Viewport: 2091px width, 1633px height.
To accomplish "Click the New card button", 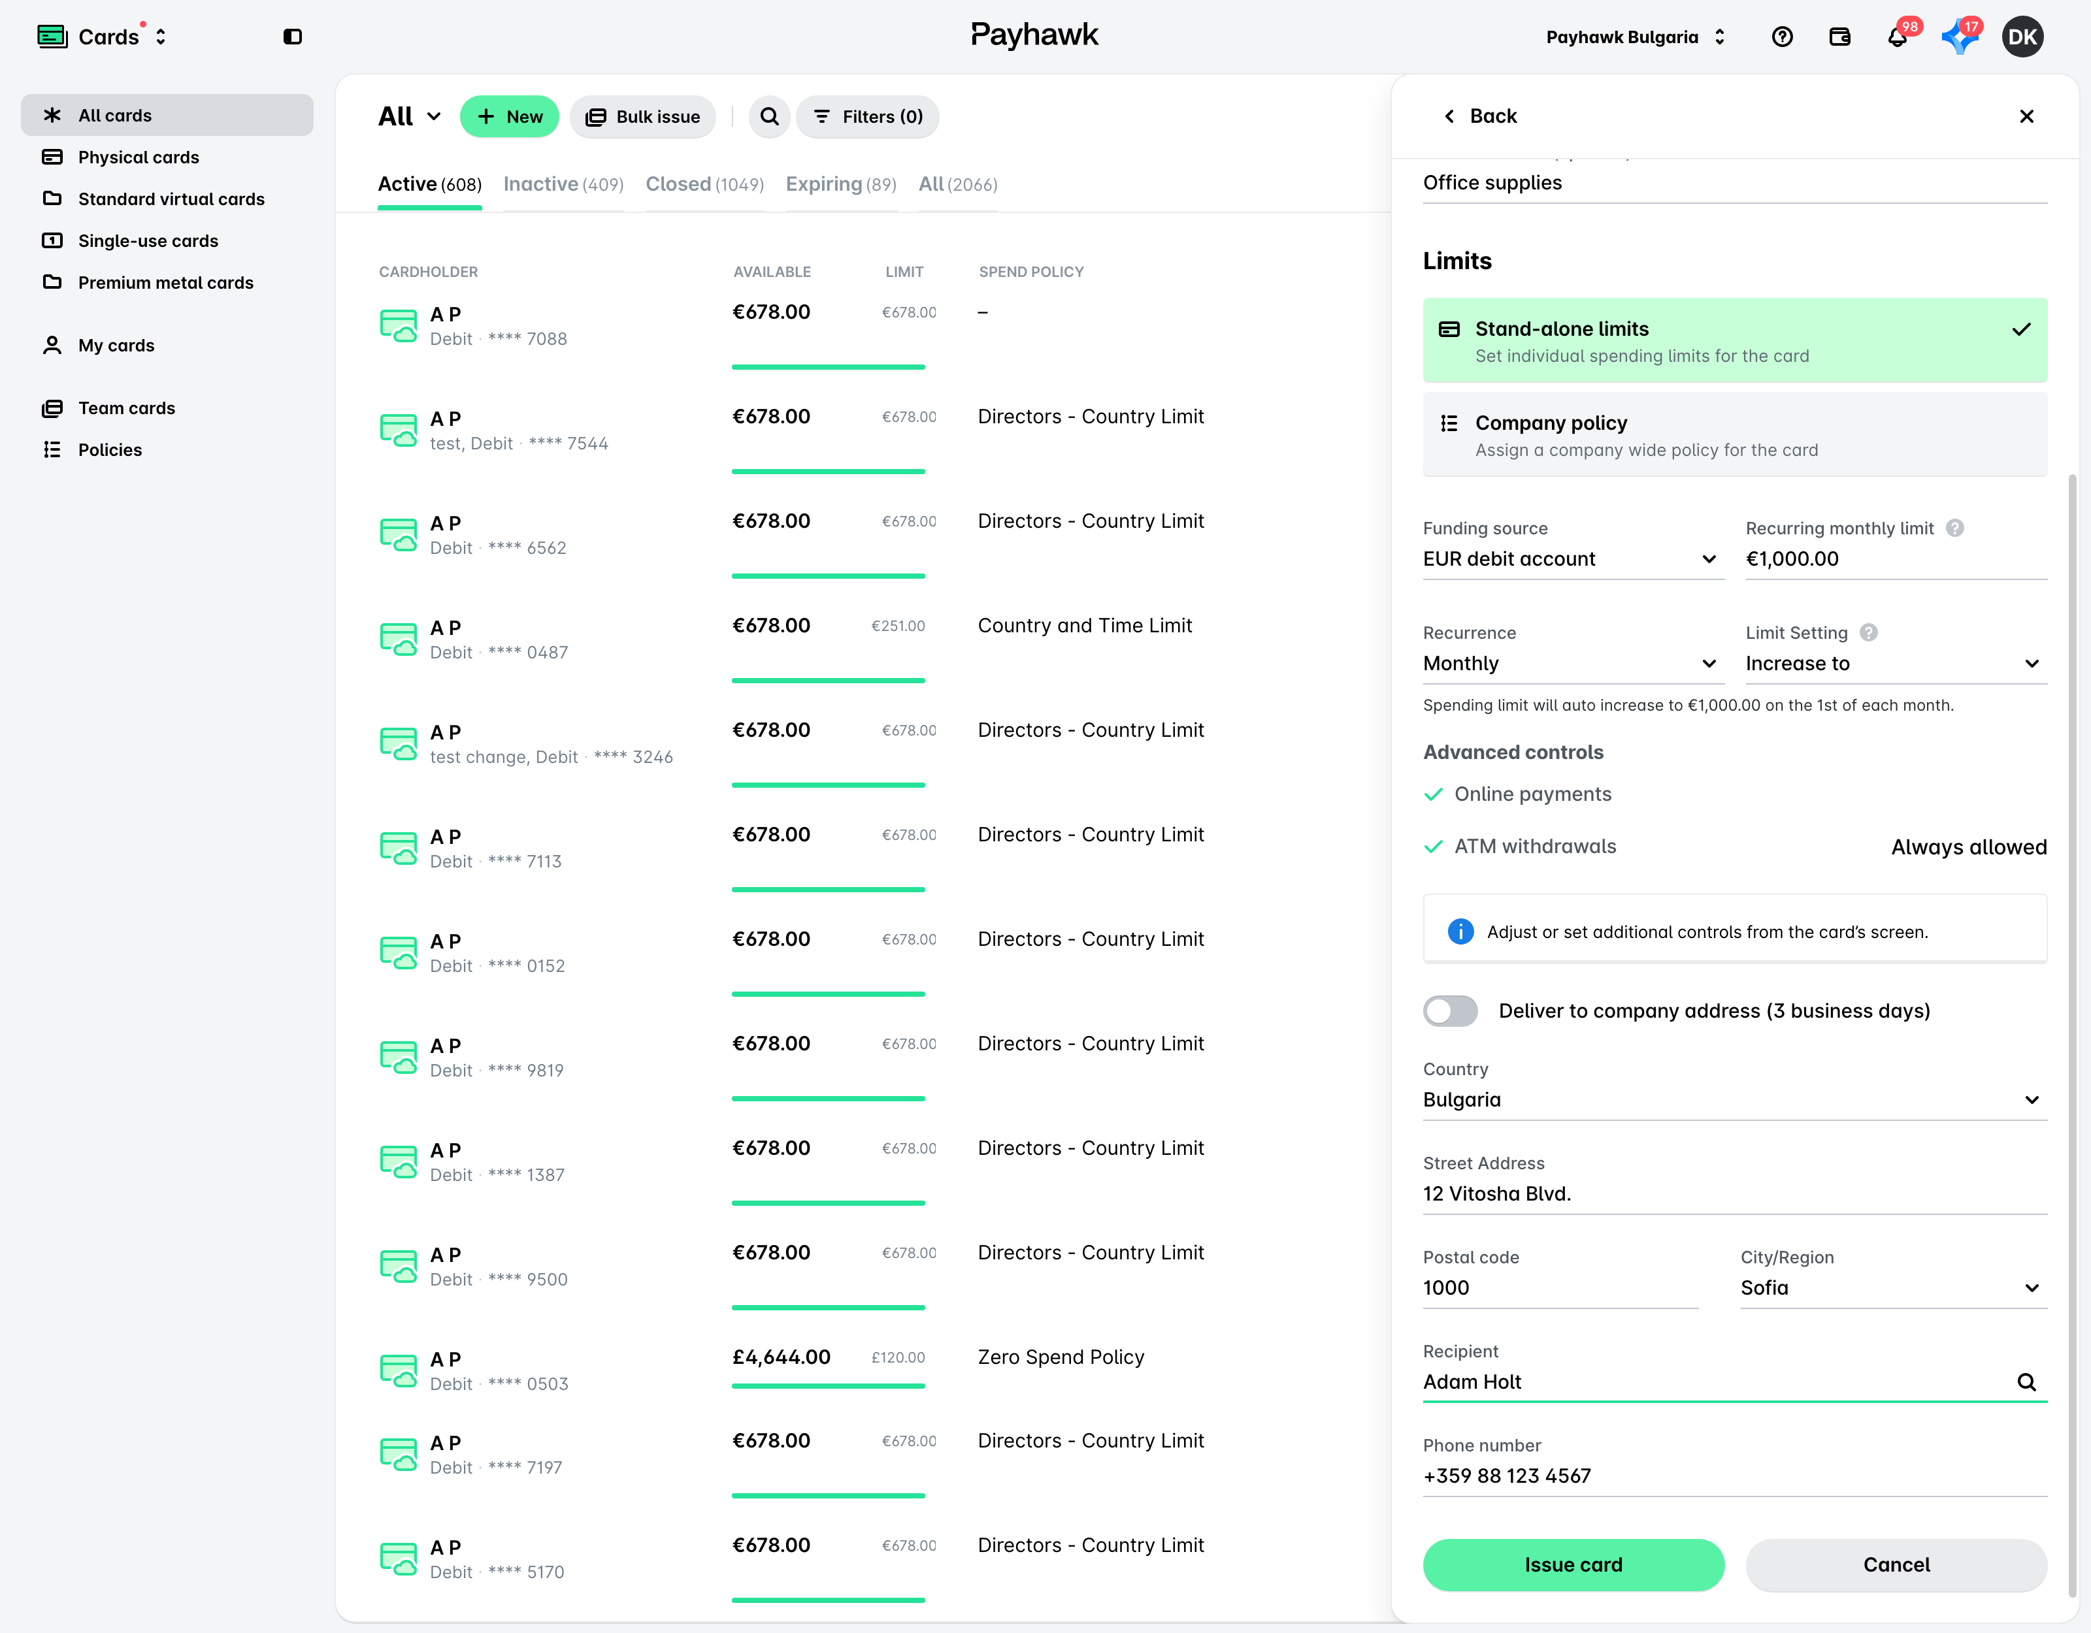I will 509,117.
